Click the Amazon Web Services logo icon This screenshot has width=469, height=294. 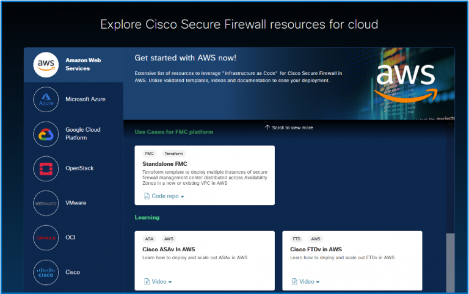(x=47, y=65)
